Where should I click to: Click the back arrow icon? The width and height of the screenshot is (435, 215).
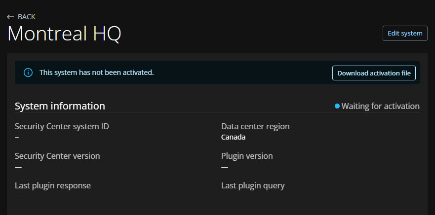click(x=10, y=17)
